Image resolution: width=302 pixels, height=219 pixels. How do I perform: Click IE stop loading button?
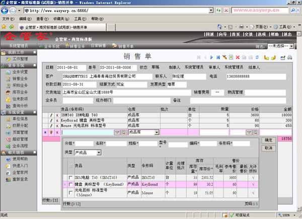(x=226, y=10)
